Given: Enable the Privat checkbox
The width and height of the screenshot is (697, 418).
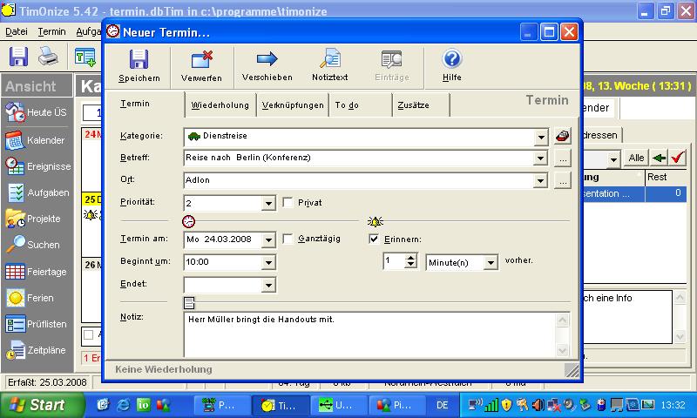Looking at the screenshot, I should point(289,203).
